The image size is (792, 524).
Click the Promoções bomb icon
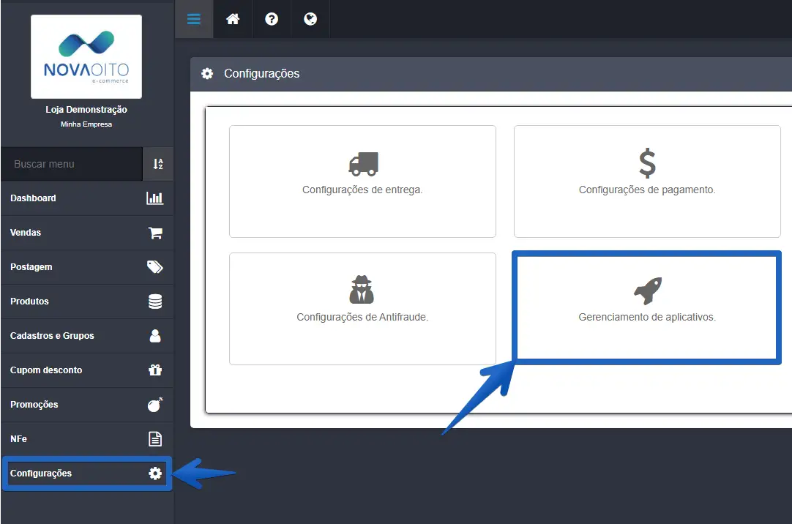tap(155, 405)
